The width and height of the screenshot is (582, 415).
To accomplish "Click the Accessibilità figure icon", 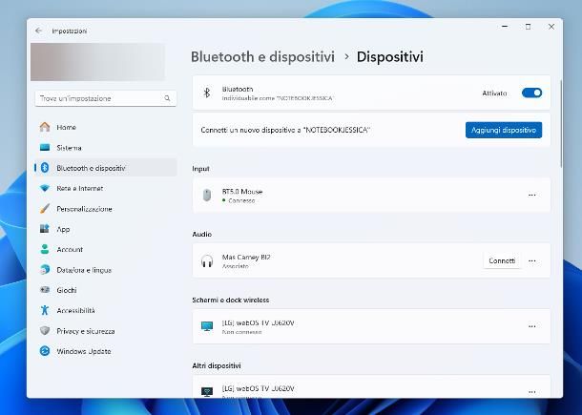I will click(x=45, y=310).
